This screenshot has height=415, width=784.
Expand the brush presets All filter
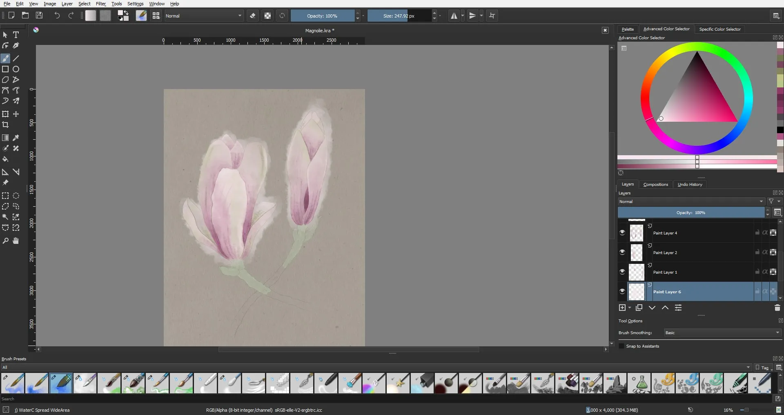(x=376, y=368)
